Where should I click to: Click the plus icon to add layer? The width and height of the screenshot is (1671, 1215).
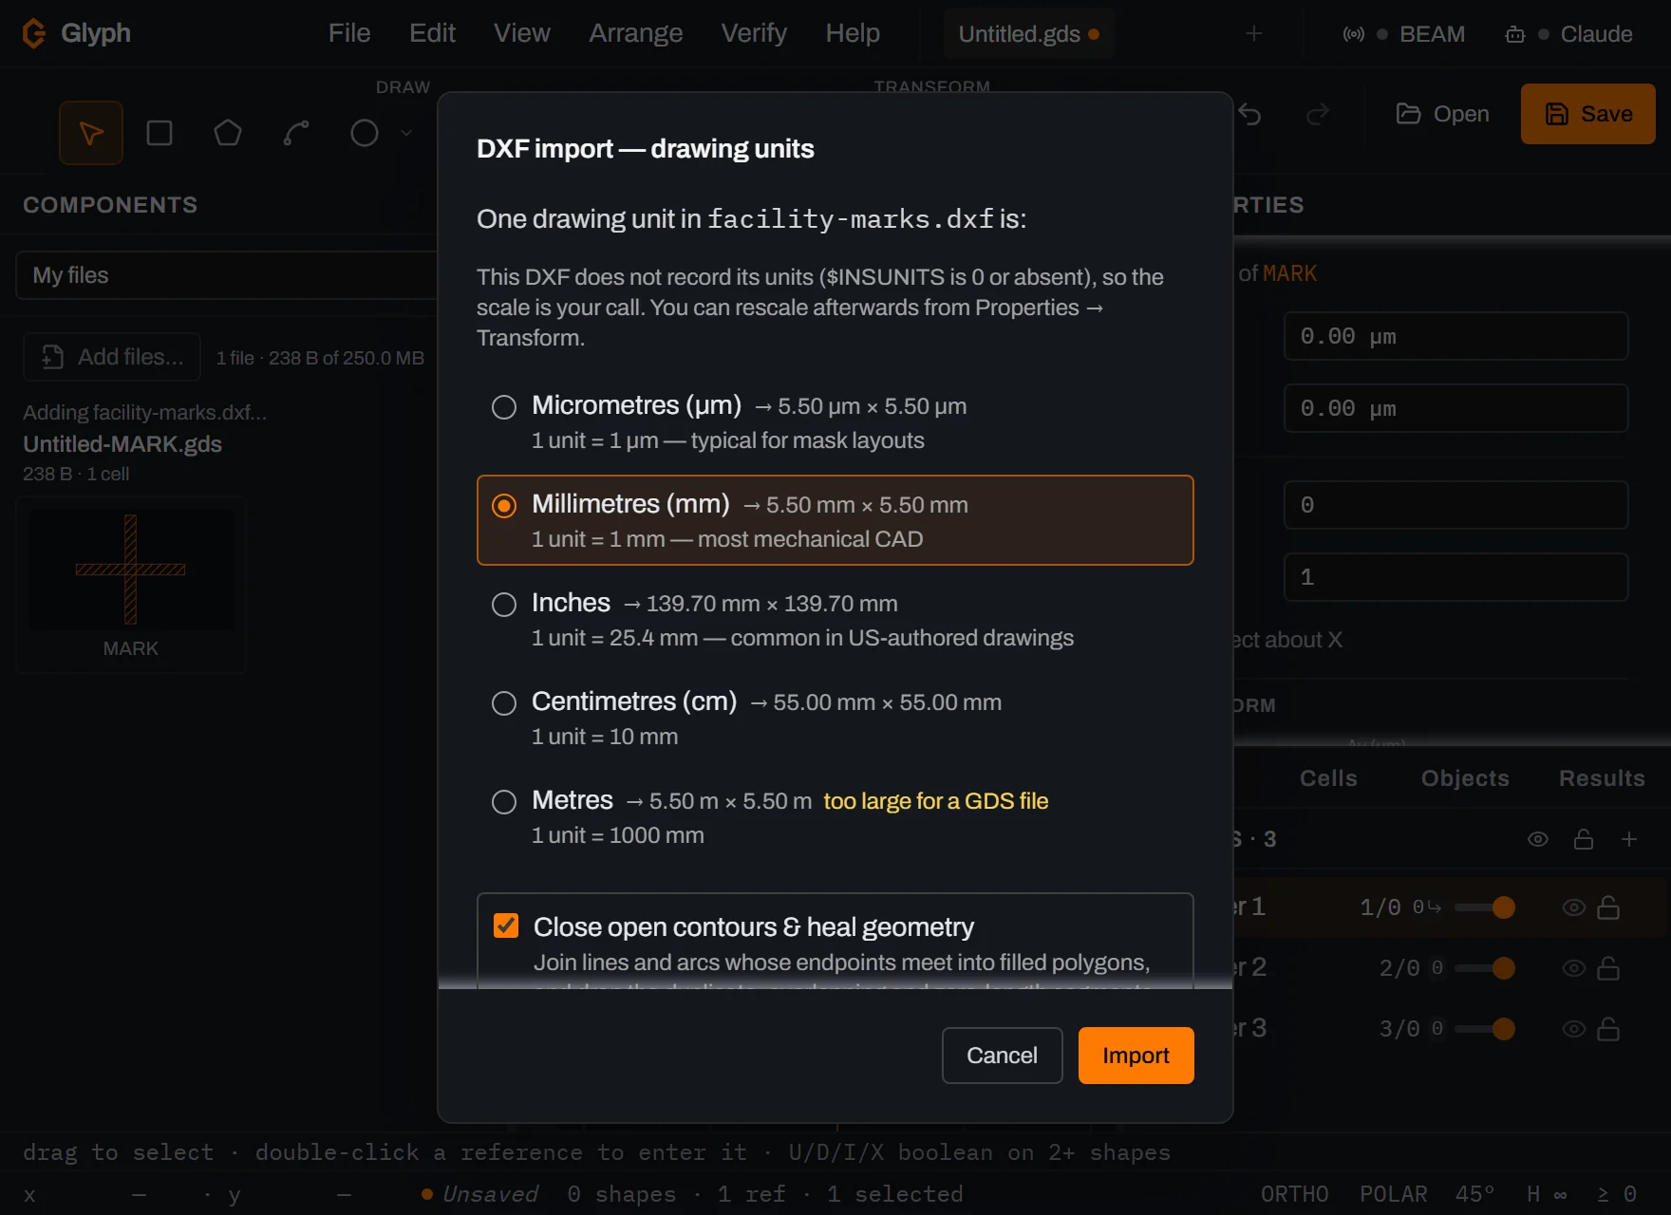click(1629, 839)
